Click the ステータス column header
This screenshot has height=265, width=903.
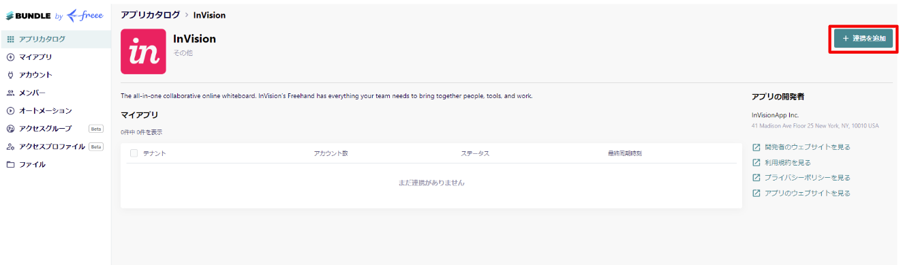(475, 153)
